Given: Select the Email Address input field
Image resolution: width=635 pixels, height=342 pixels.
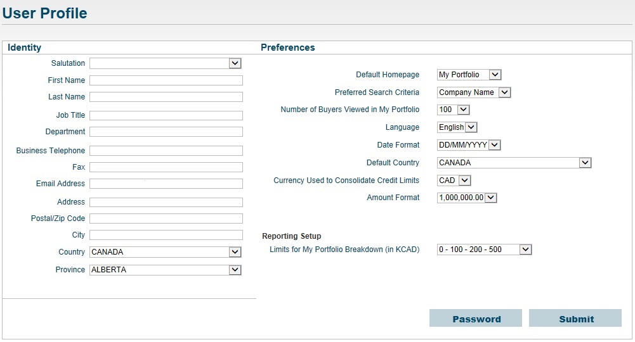Looking at the screenshot, I should click(x=166, y=184).
